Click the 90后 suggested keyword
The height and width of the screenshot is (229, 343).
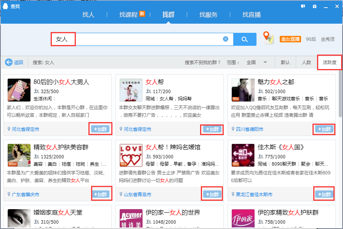[311, 39]
